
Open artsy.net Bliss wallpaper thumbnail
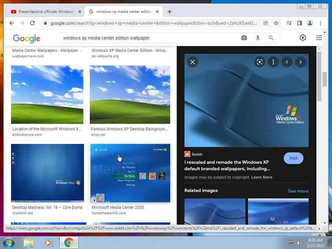130,94
